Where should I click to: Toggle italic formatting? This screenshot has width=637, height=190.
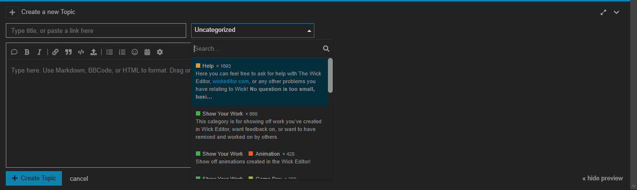pyautogui.click(x=39, y=52)
